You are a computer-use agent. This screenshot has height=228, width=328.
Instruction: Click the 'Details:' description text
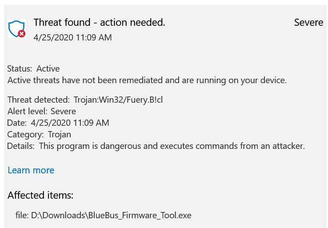(x=172, y=146)
